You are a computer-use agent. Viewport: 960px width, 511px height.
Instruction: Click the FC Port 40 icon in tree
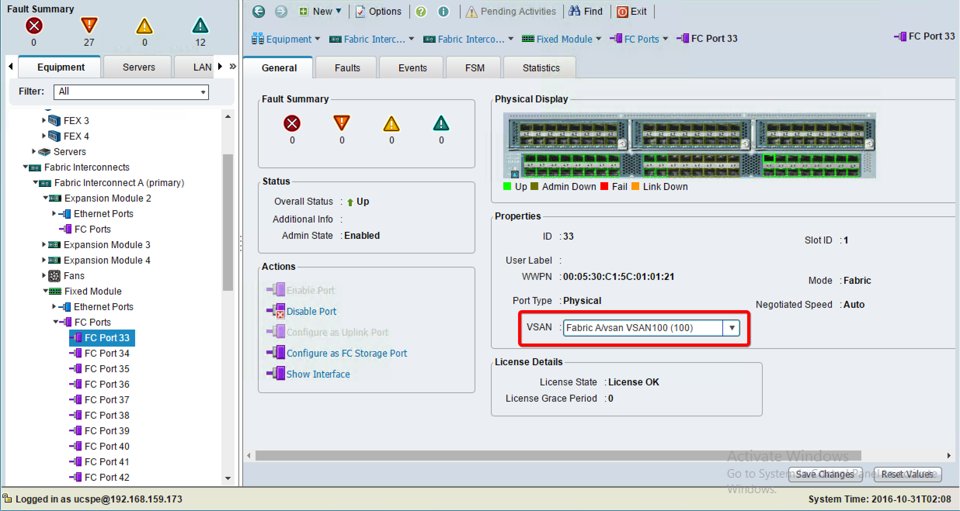click(76, 446)
